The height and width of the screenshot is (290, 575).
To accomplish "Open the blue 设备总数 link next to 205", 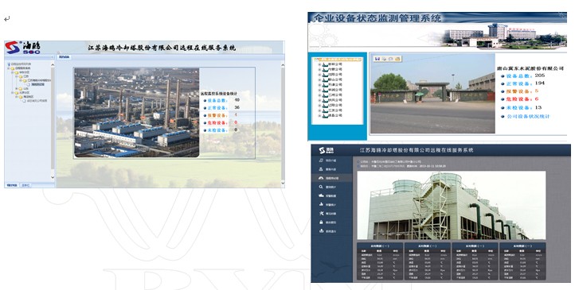I will [519, 76].
